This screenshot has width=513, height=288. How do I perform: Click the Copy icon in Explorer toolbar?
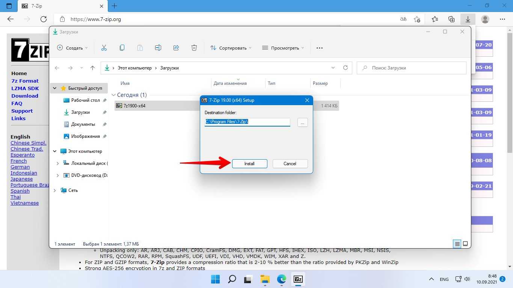(x=122, y=48)
